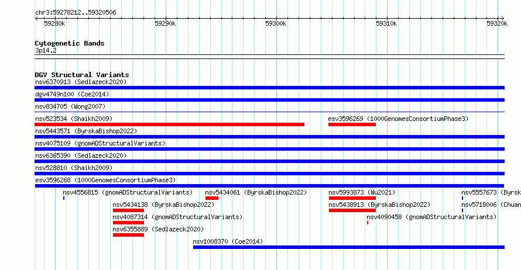Click the 59320k ruler label
521x270 pixels.
click(x=497, y=23)
